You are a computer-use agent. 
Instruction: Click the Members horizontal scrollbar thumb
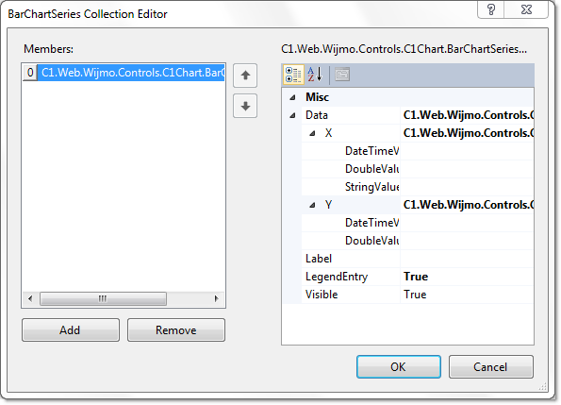[x=103, y=298]
